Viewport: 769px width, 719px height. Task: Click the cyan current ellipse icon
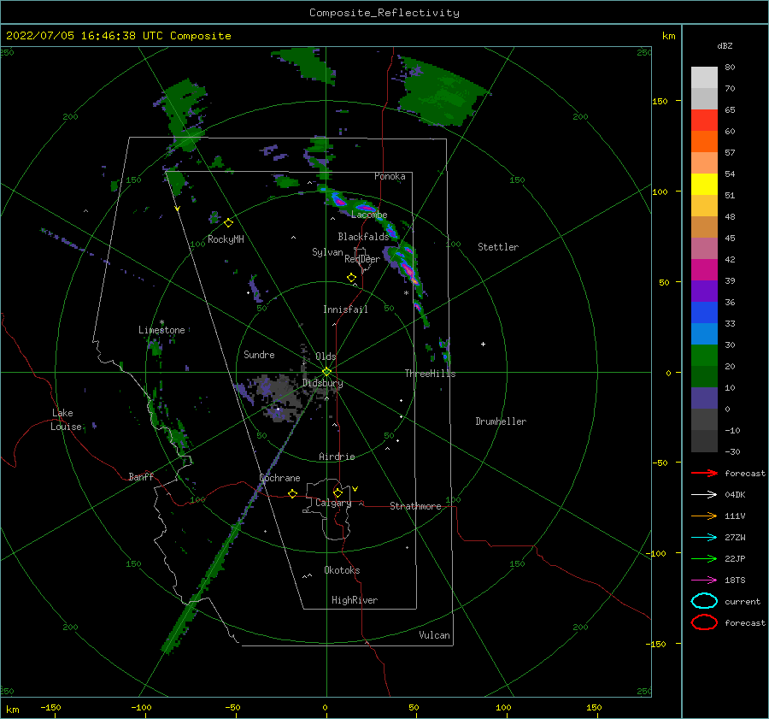[704, 601]
